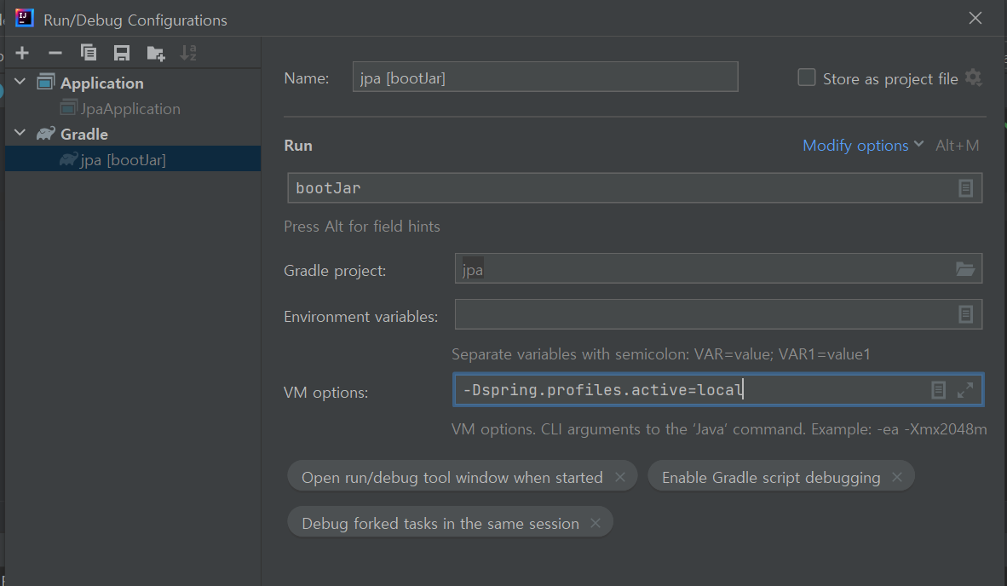Remove configuration using the minus icon
Viewport: 1007px width, 586px height.
coord(55,53)
